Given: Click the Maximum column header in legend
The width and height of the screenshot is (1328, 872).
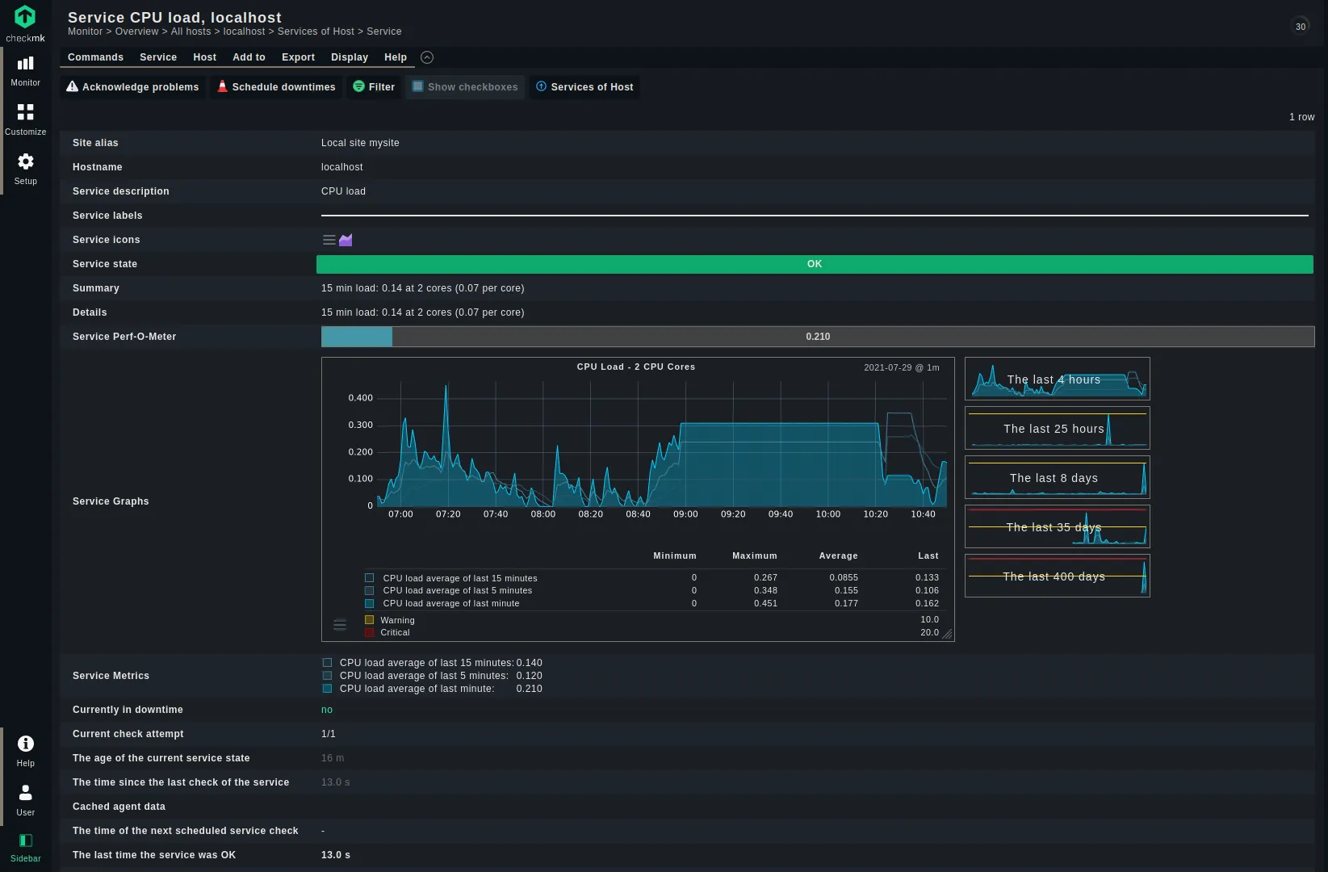Looking at the screenshot, I should pos(754,555).
